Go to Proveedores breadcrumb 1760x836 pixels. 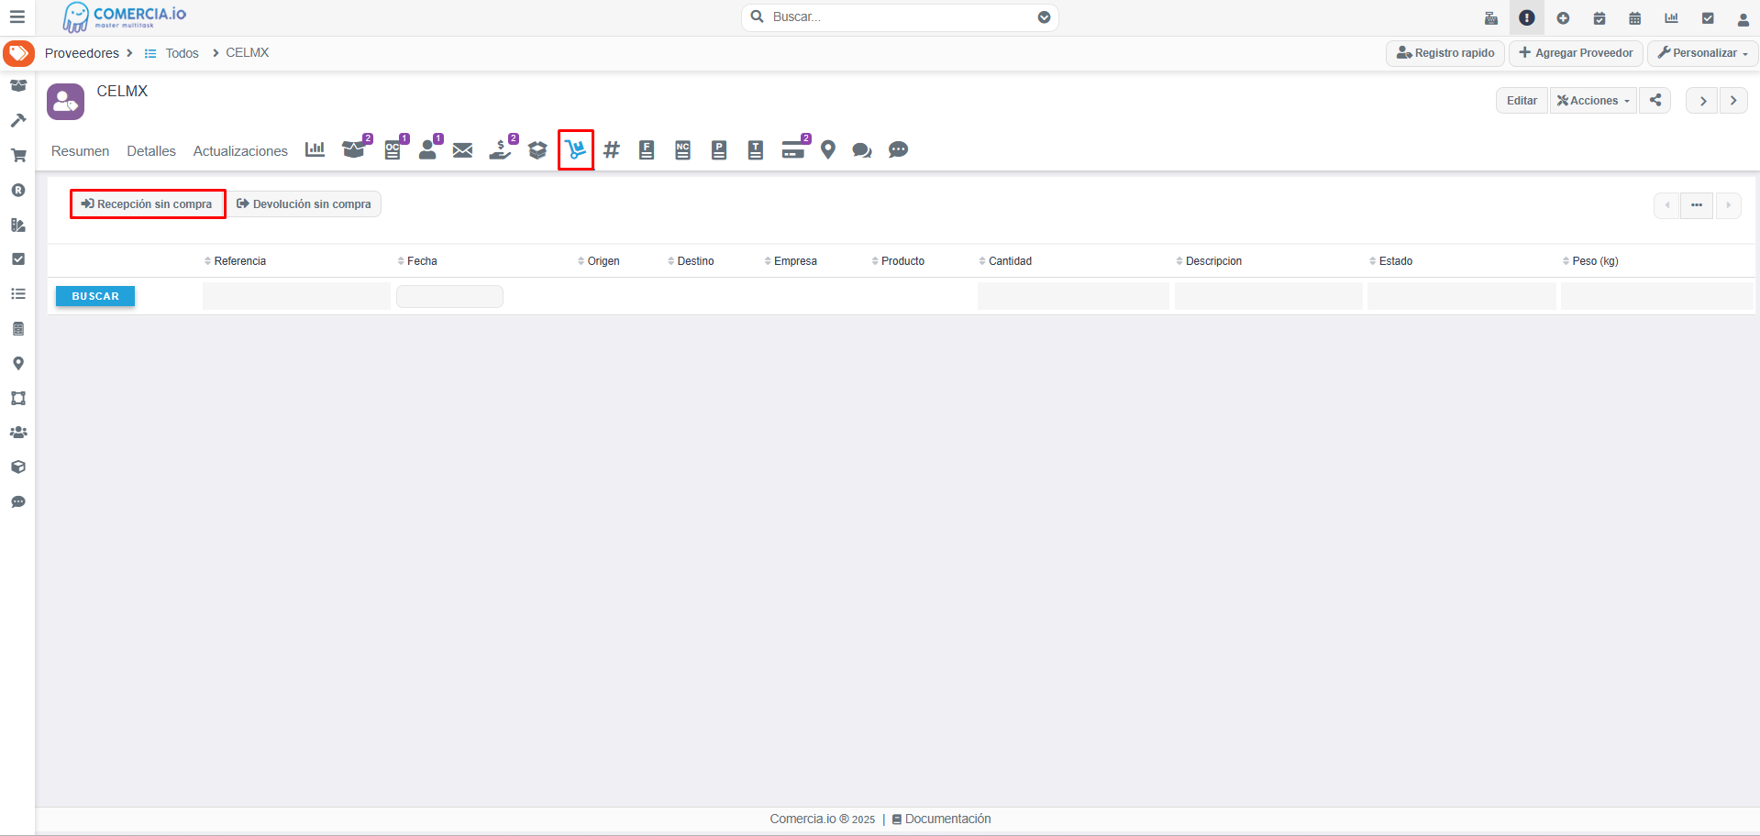click(x=82, y=53)
